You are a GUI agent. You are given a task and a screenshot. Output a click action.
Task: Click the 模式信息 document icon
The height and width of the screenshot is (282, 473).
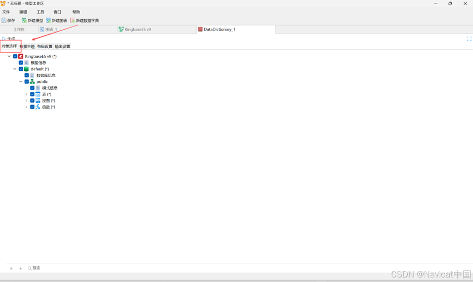point(38,88)
